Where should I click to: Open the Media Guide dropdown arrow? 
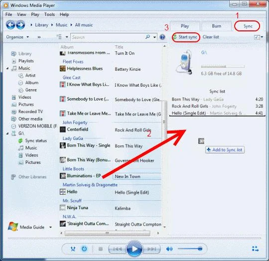click(50, 227)
